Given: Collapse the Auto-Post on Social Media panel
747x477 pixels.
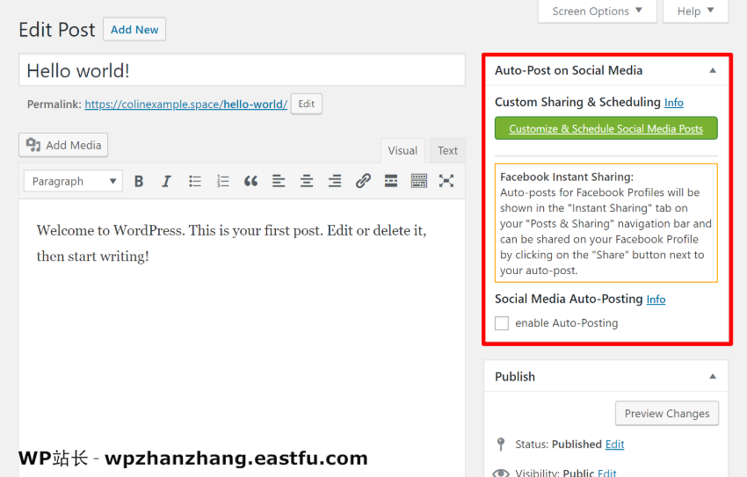Looking at the screenshot, I should point(713,70).
